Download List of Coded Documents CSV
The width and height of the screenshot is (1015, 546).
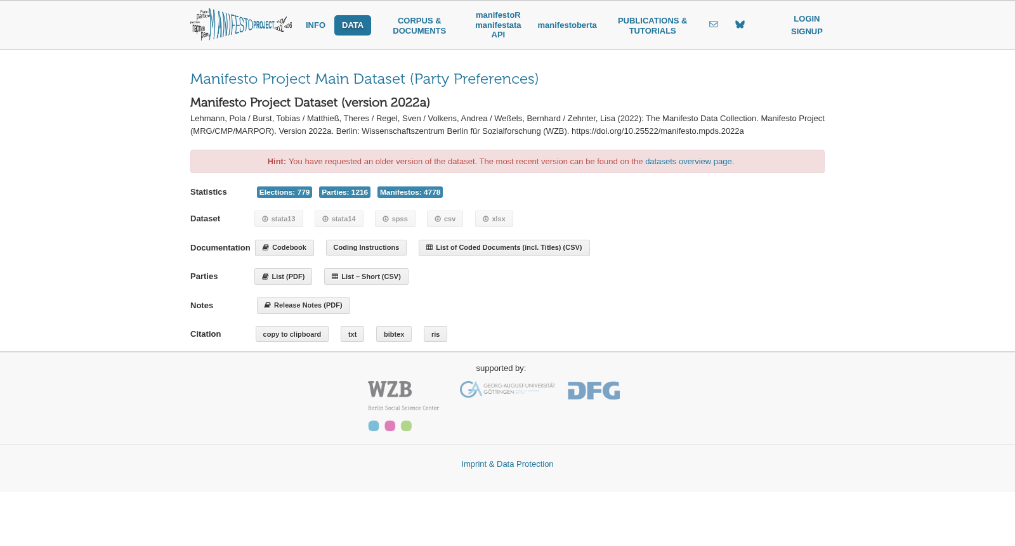coord(504,248)
